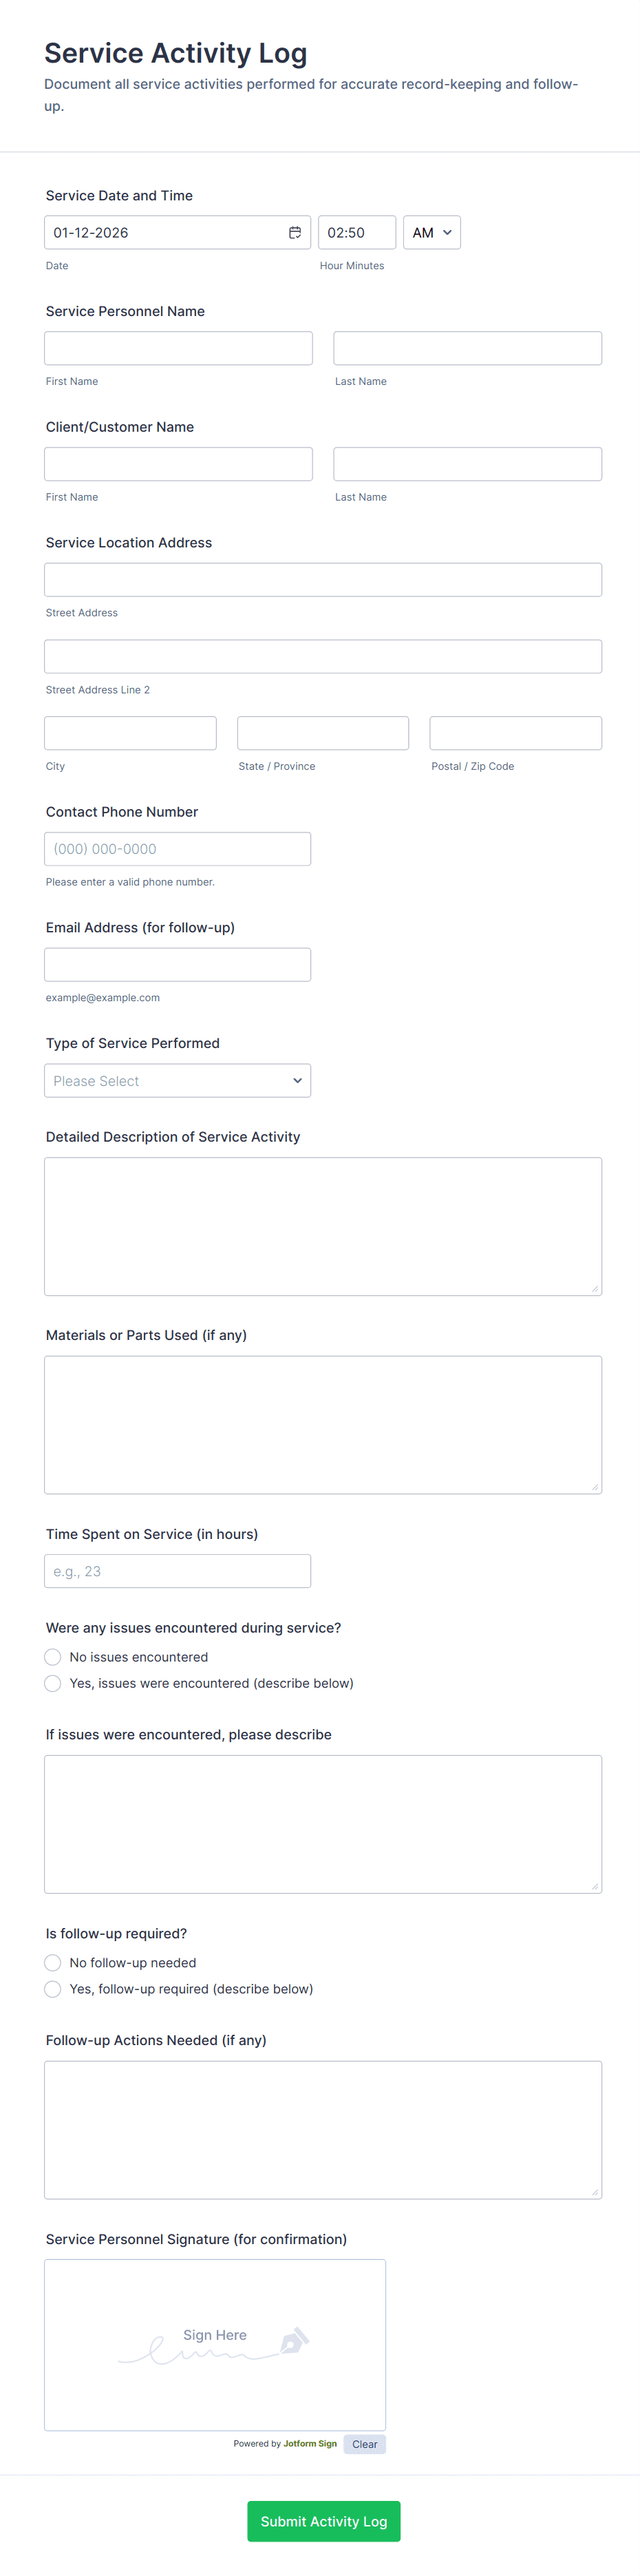
Task: Click the Hour Minutes time field
Action: click(x=356, y=233)
